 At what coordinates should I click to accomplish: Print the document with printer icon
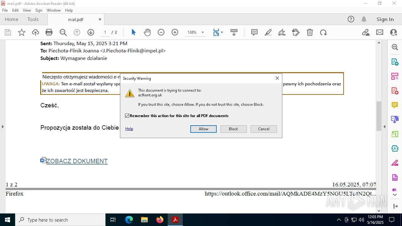49,32
